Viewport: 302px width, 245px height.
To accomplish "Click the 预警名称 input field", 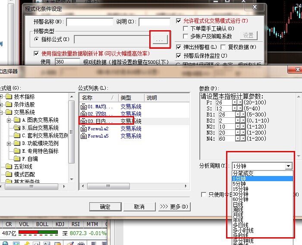I will click(x=90, y=22).
